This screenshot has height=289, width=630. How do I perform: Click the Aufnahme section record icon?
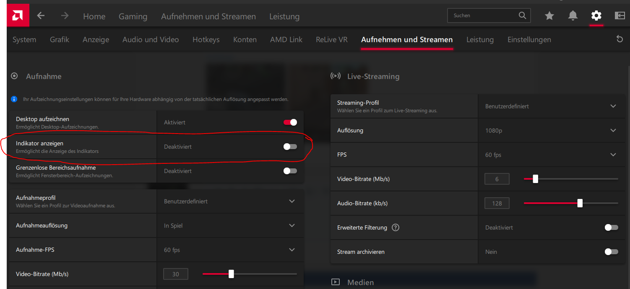coord(14,76)
